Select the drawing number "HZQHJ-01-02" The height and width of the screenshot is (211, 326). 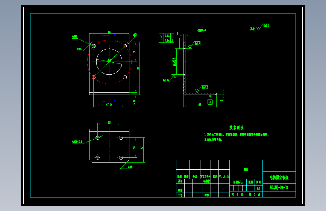(x=279, y=187)
